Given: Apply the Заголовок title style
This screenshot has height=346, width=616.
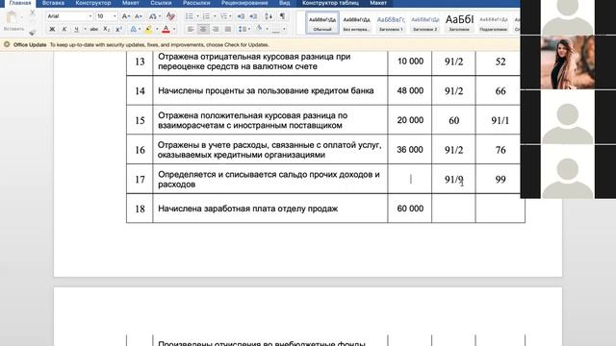Looking at the screenshot, I should point(459,23).
